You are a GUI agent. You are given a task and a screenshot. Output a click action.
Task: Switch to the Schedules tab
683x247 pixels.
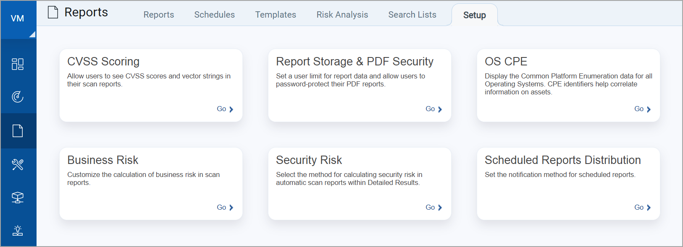[214, 14]
